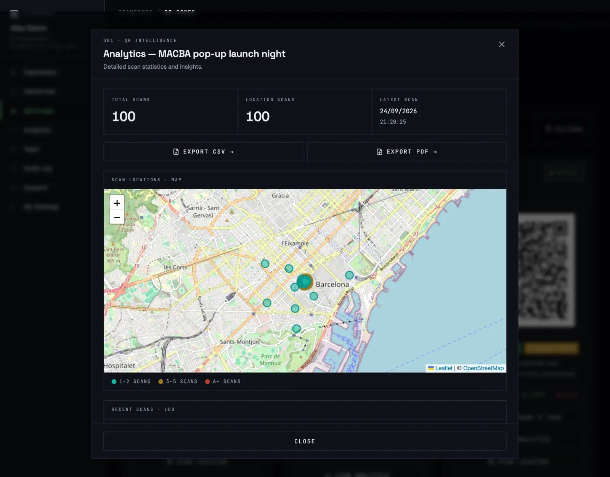The height and width of the screenshot is (477, 610).
Task: Click the teal 1-2 scans legend dot
Action: (x=114, y=382)
